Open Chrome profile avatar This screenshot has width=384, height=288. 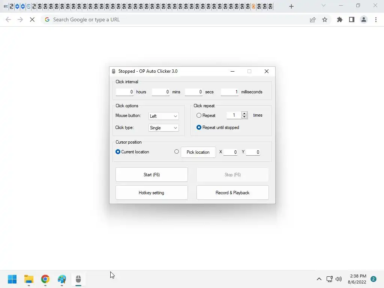tap(364, 19)
